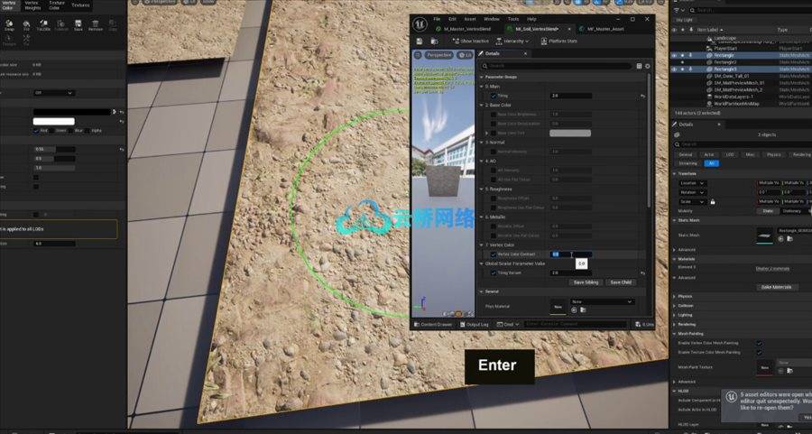The image size is (812, 434).
Task: Switch to the Vertex Weights tab
Action: click(32, 6)
